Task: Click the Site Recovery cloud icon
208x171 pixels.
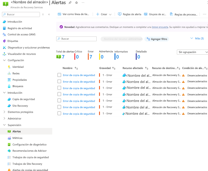Action: [x=9, y=106]
